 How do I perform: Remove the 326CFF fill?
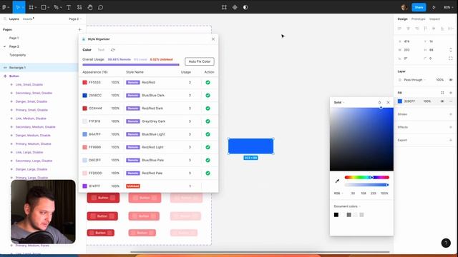click(450, 101)
